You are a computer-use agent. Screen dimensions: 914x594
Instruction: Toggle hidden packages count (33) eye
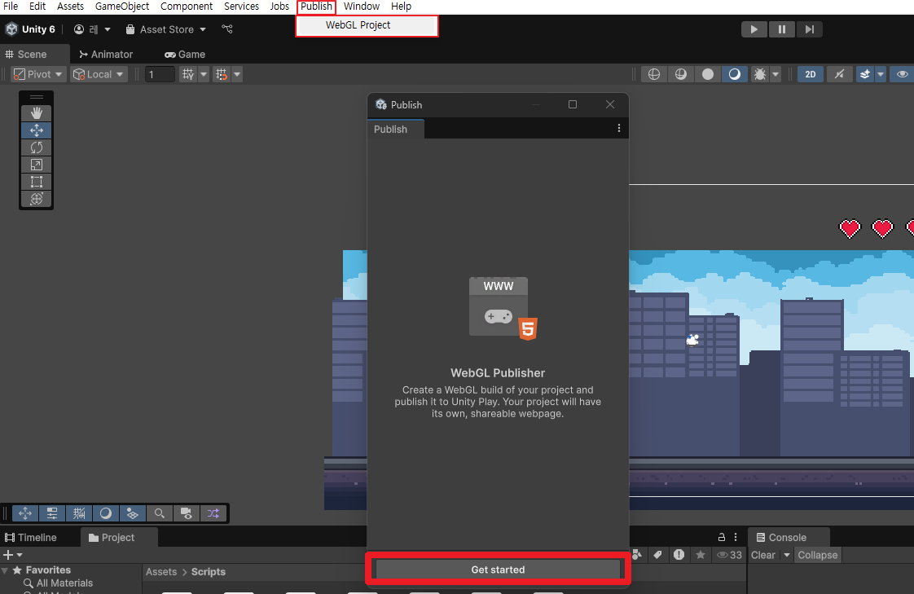pos(729,555)
